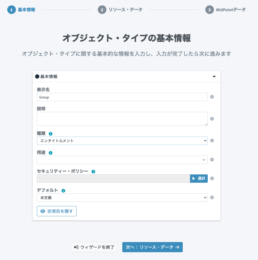This screenshot has width=258, height=260.
Task: Open the 用途 dropdown
Action: (x=122, y=160)
